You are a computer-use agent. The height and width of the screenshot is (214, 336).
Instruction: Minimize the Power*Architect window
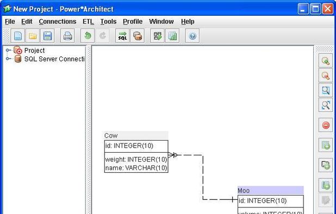(303, 9)
